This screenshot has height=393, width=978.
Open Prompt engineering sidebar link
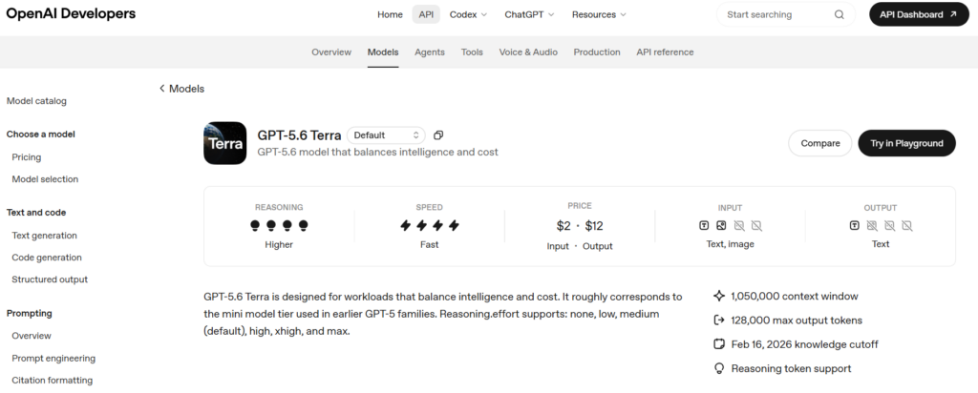[x=53, y=358]
